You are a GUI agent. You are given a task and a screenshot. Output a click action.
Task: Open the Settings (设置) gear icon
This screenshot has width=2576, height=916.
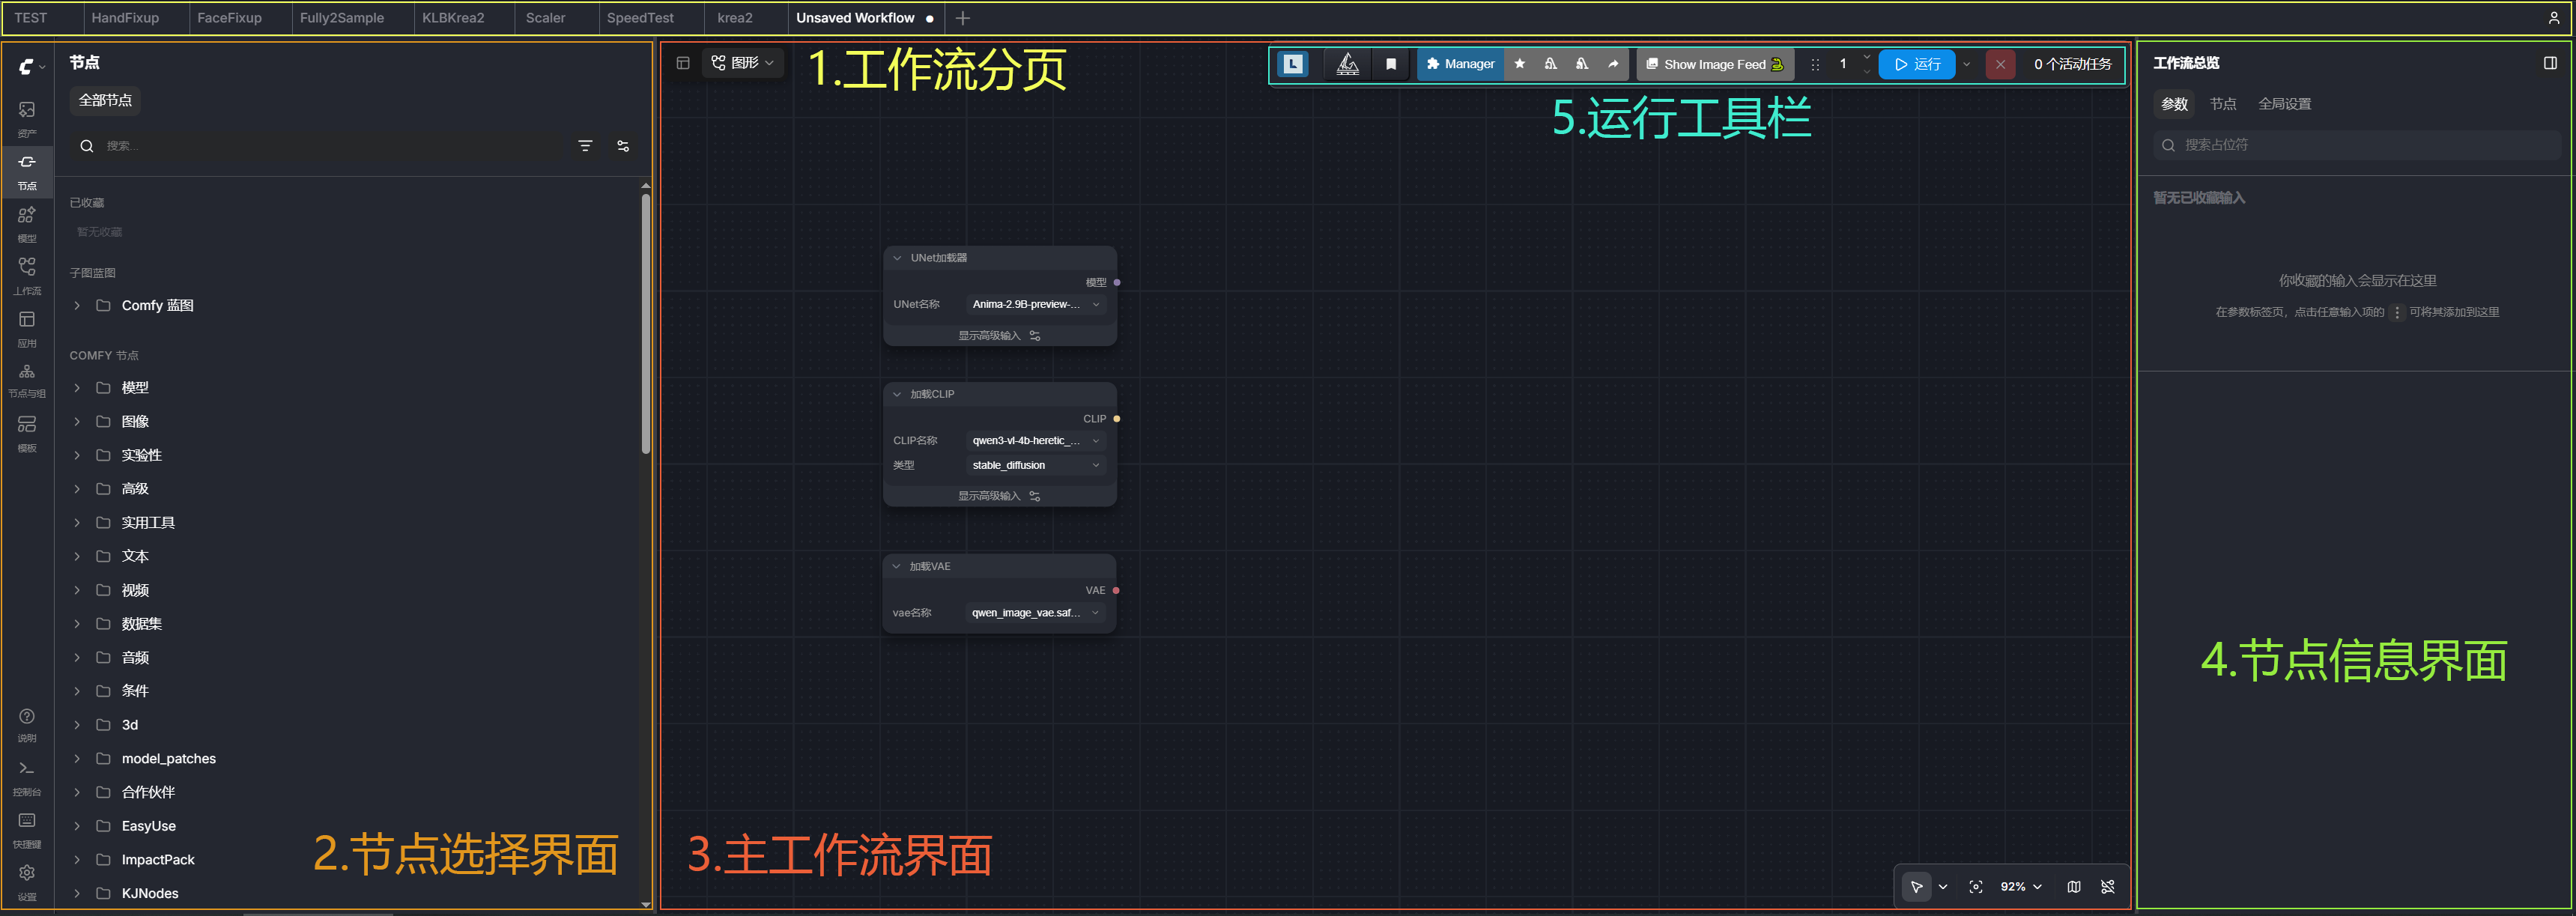(x=27, y=882)
